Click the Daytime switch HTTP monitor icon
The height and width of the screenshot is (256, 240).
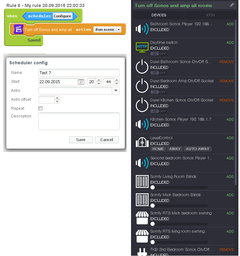click(x=142, y=47)
